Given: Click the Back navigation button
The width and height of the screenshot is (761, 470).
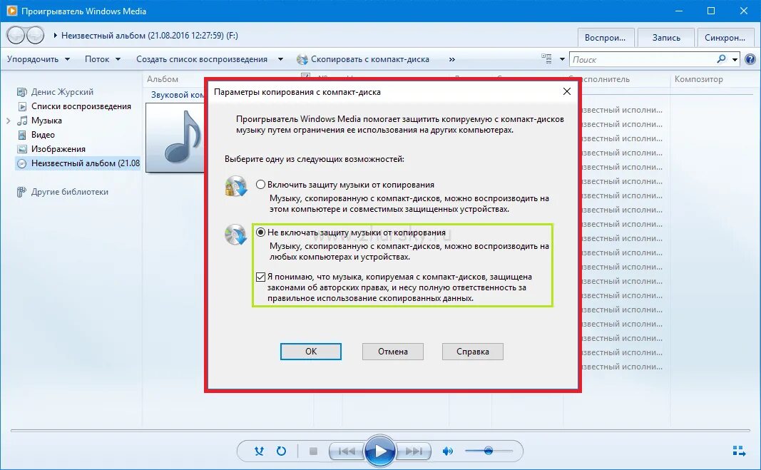Looking at the screenshot, I should tap(16, 35).
